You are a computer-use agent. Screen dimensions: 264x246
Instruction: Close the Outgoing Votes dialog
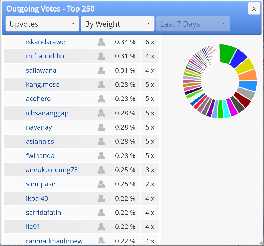click(x=254, y=8)
